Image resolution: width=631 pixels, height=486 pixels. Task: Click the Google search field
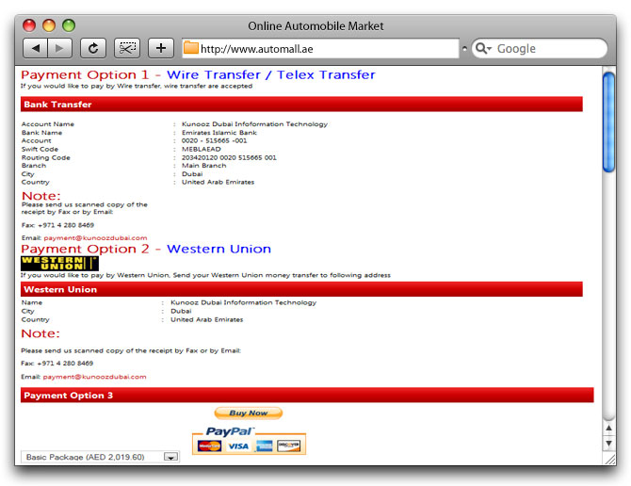click(540, 48)
